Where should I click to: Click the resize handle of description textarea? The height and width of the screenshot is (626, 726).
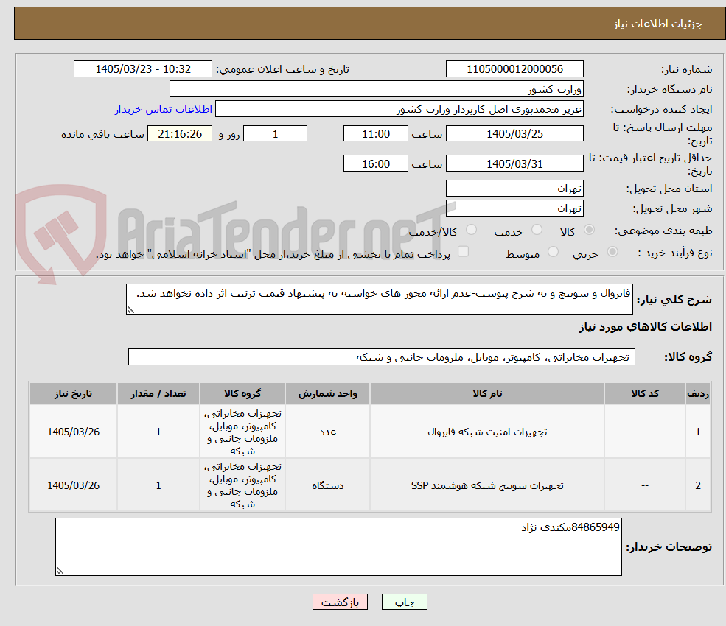(x=130, y=310)
